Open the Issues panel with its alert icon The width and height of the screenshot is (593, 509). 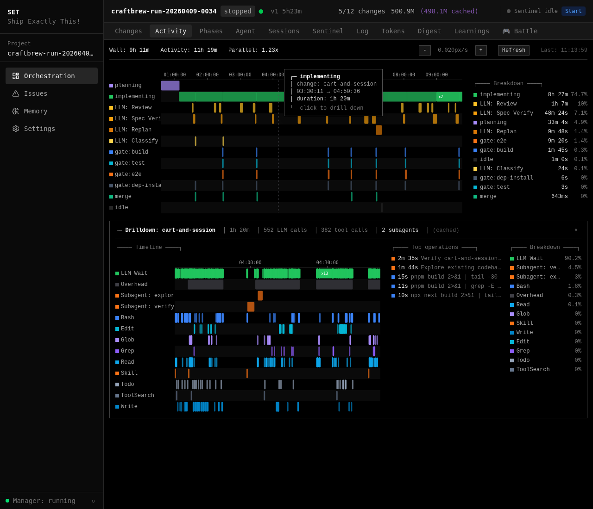[15, 93]
